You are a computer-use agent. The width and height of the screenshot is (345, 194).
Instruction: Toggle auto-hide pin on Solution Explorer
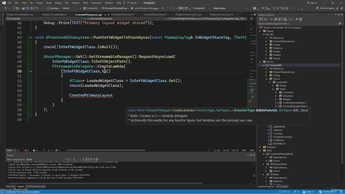[339, 15]
